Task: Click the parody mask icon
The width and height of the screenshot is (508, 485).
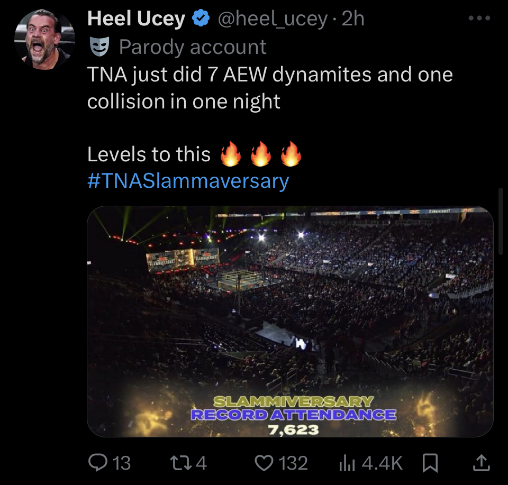Action: pyautogui.click(x=99, y=47)
